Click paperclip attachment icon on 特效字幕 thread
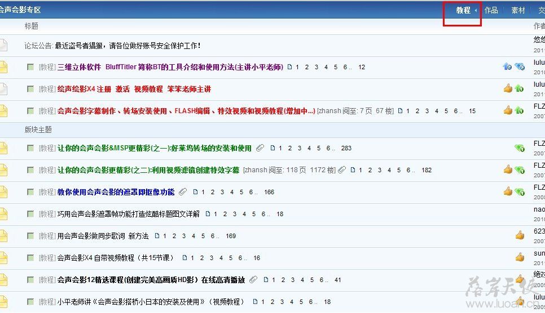This screenshot has height=313, width=545. click(342, 169)
